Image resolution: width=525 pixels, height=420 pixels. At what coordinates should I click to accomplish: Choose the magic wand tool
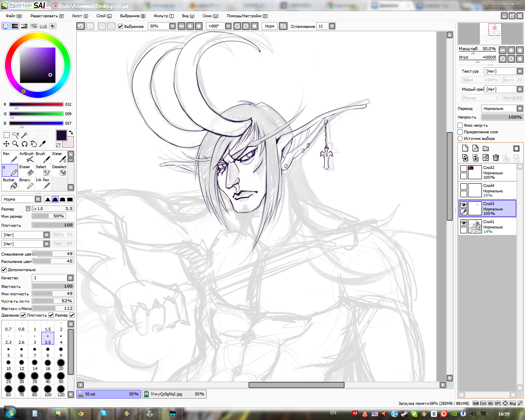point(25,135)
